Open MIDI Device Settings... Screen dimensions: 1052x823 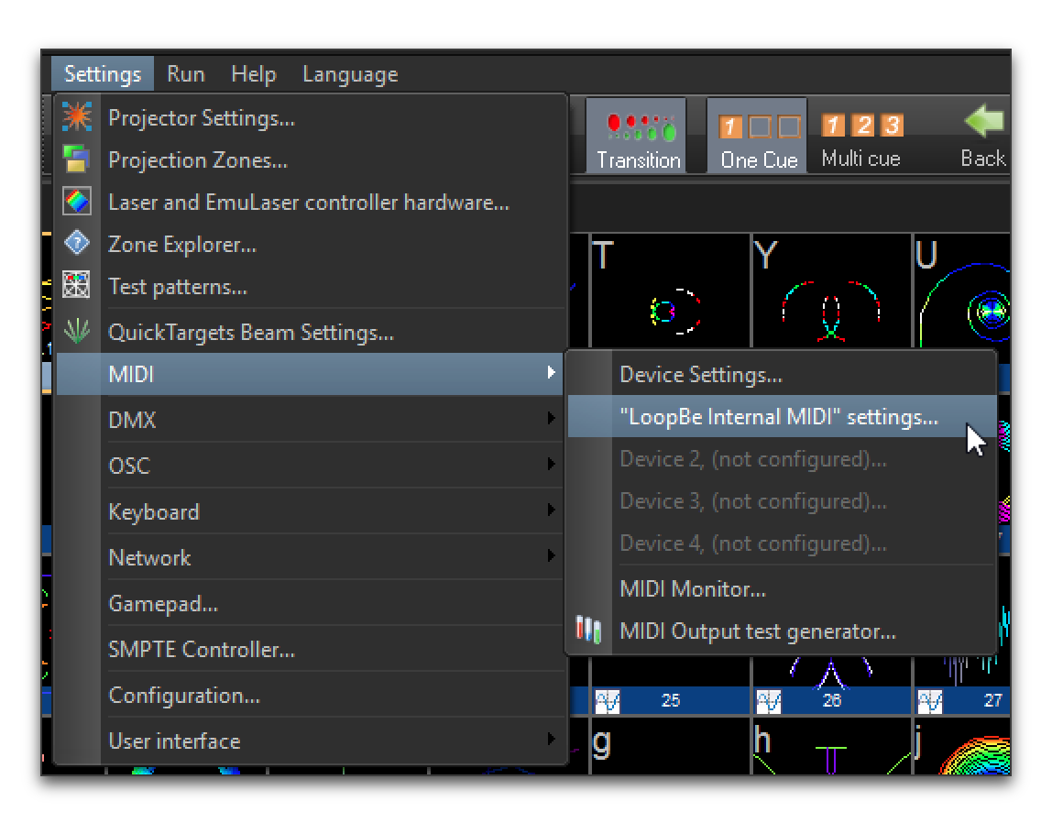[x=782, y=374]
